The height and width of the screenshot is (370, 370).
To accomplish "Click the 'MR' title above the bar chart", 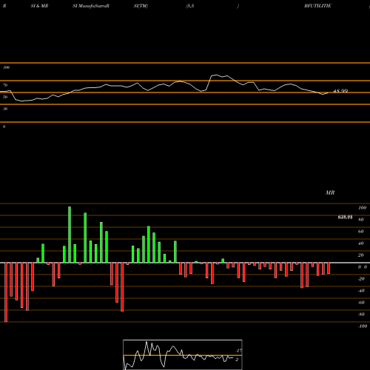I will point(330,192).
